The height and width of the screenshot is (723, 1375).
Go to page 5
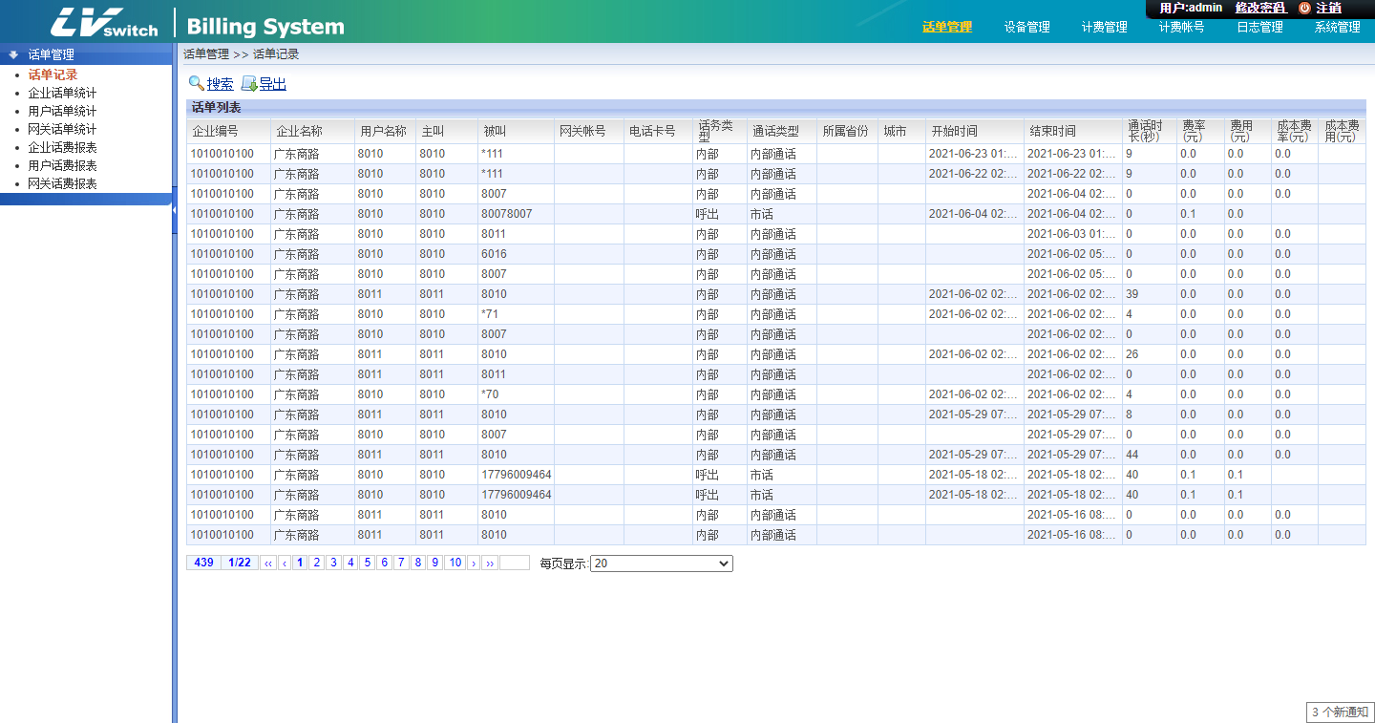[x=368, y=563]
